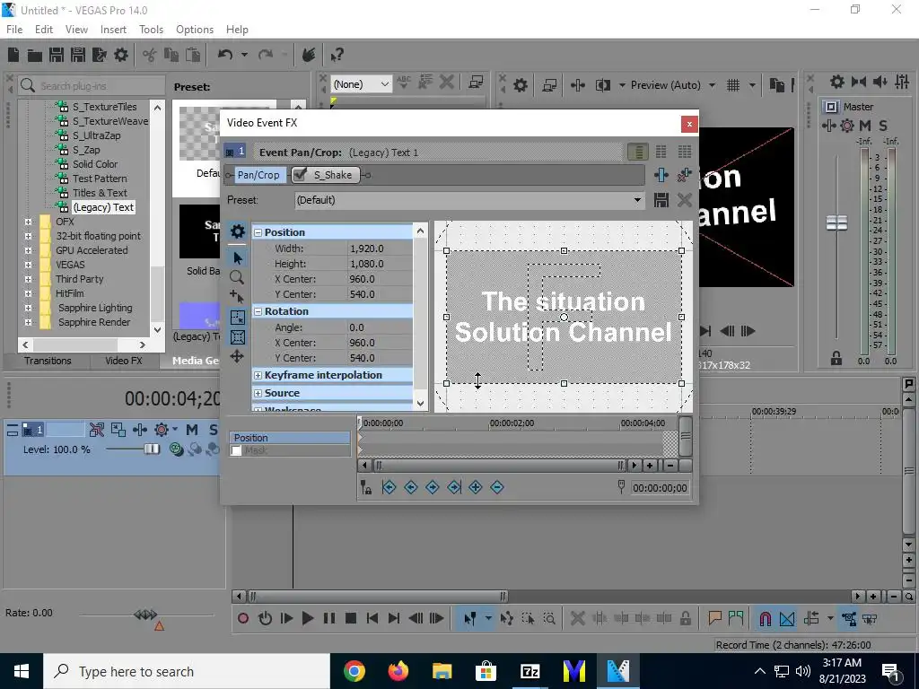Image resolution: width=919 pixels, height=689 pixels.
Task: Click the New project icon in main toolbar
Action: tap(13, 55)
